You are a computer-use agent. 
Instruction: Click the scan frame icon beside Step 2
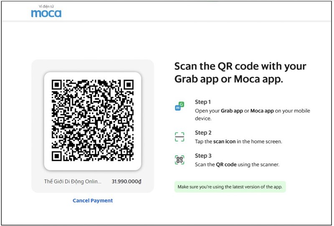[179, 137]
